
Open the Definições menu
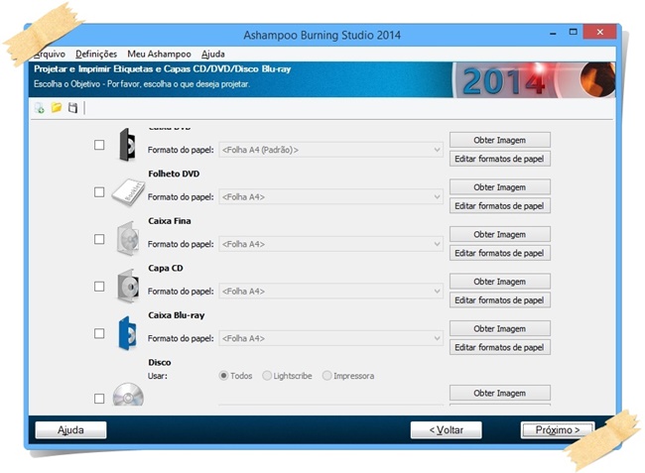[96, 54]
